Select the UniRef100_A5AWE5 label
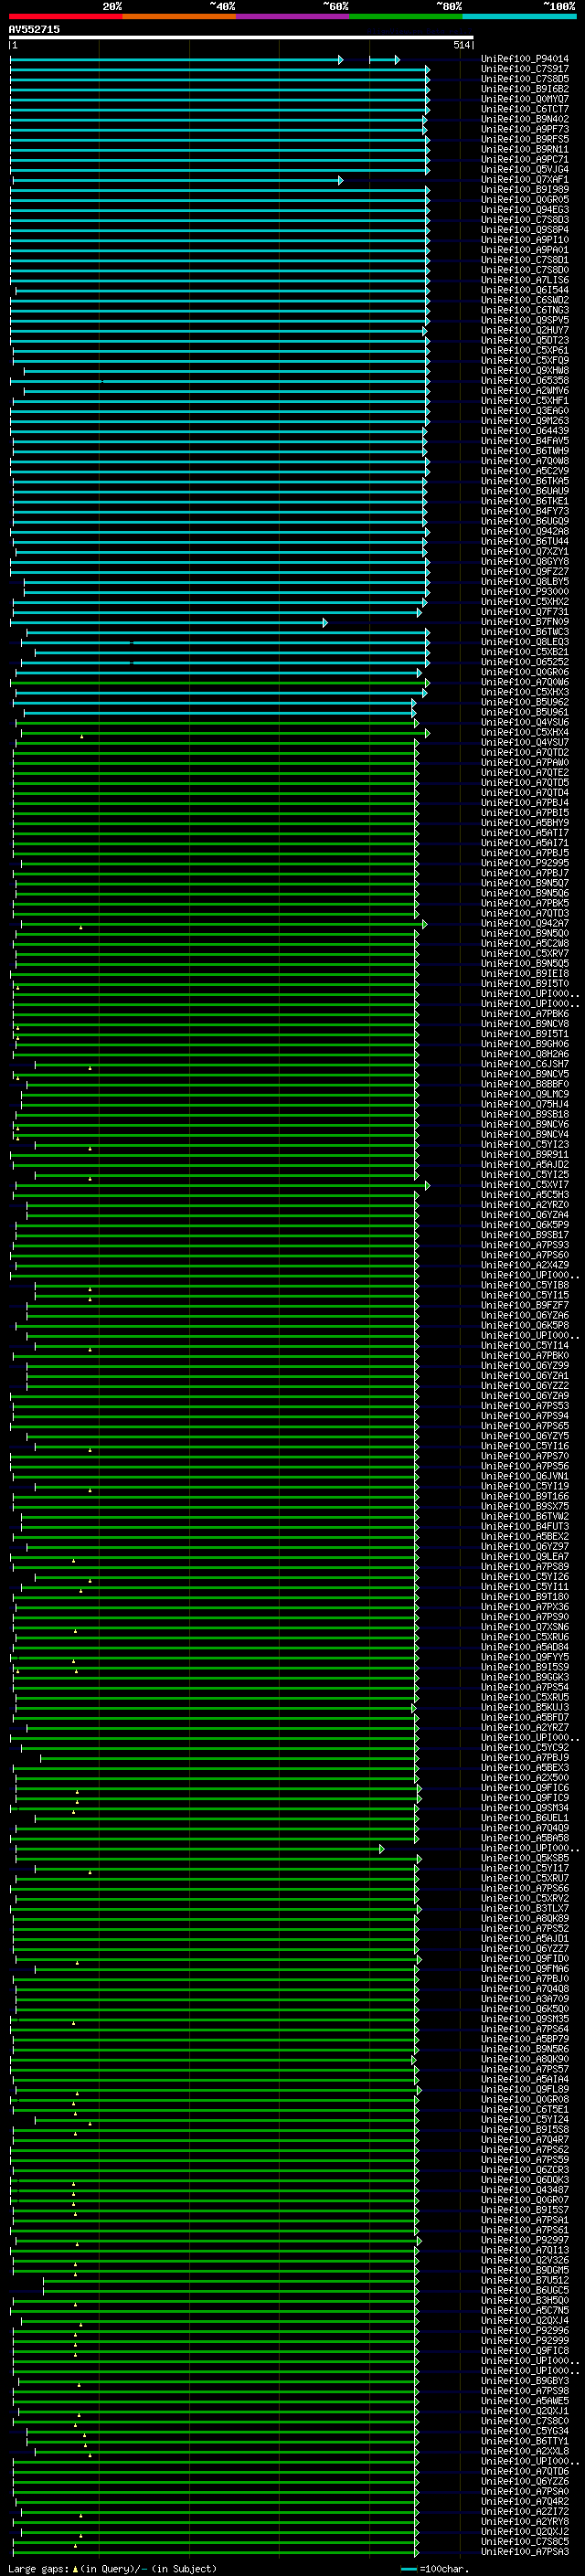This screenshot has height=2576, width=585. pos(525,2401)
